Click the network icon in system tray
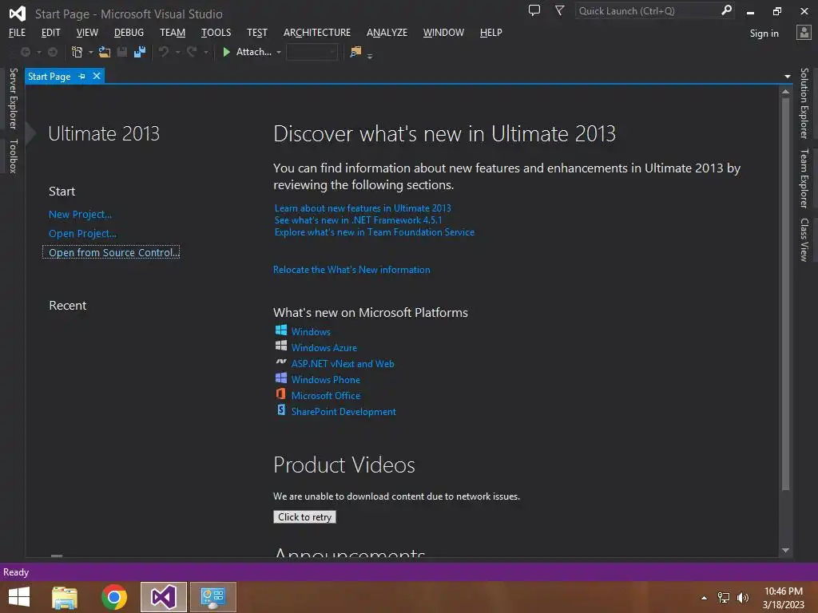The height and width of the screenshot is (613, 818). pos(724,598)
